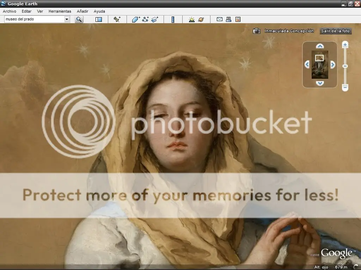Toggle the sunlight icon
This screenshot has height=270, width=361.
coord(191,20)
